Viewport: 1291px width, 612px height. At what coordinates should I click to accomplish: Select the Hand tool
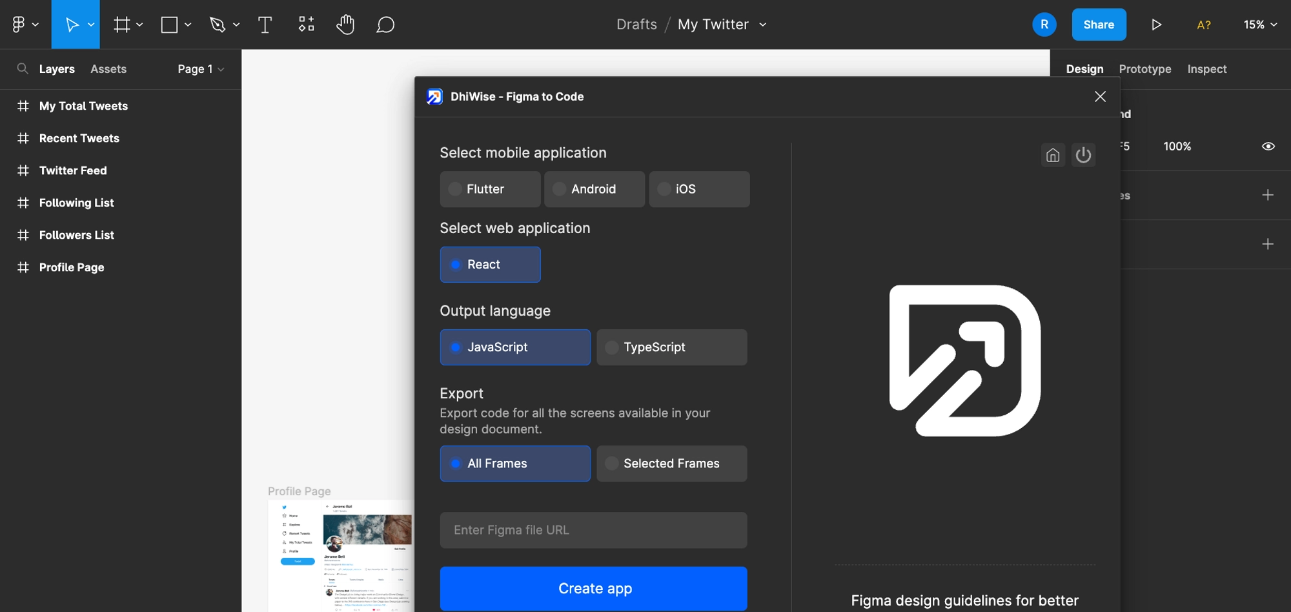pos(345,25)
